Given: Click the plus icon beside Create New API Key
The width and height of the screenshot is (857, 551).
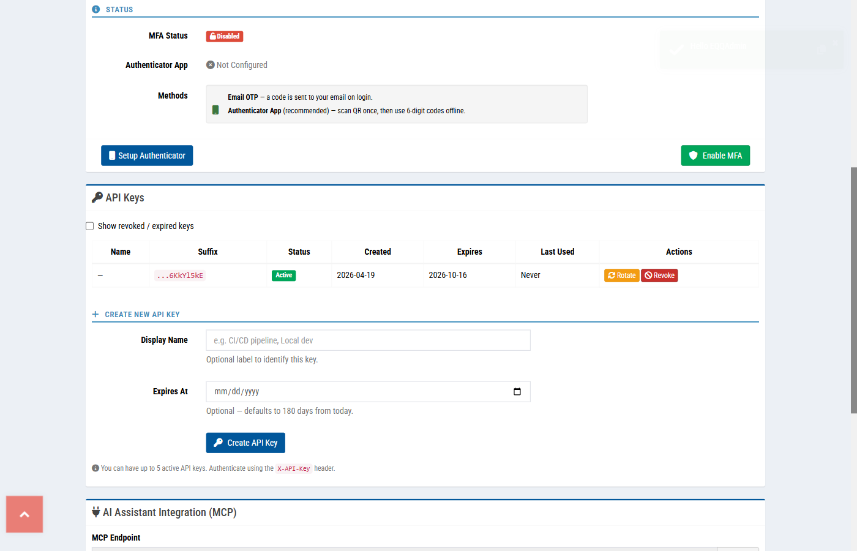Looking at the screenshot, I should [95, 314].
